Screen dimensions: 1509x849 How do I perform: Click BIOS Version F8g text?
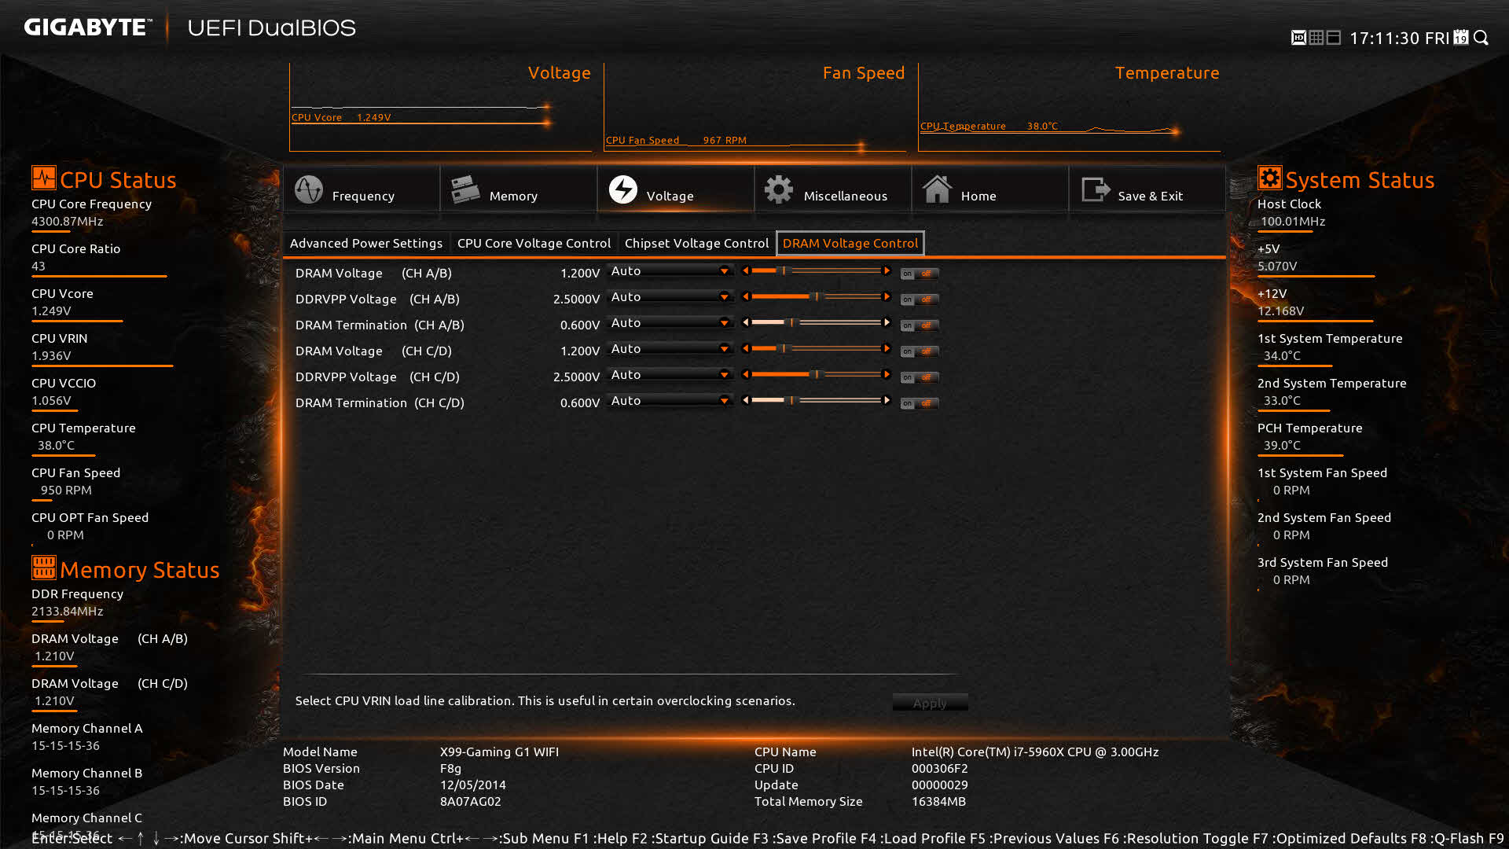point(450,769)
